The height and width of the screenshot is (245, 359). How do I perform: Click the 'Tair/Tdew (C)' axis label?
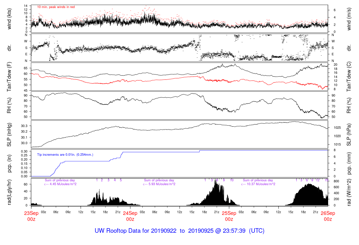[349, 77]
